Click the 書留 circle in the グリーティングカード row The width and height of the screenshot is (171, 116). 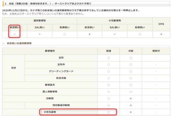(x=131, y=71)
